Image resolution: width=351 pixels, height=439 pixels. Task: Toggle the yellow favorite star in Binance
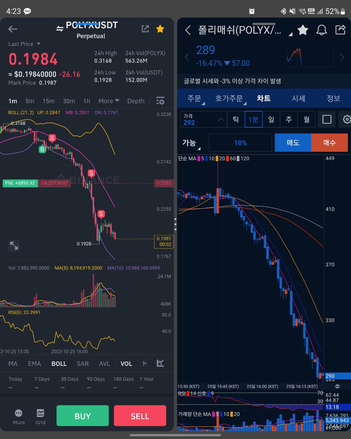160,29
